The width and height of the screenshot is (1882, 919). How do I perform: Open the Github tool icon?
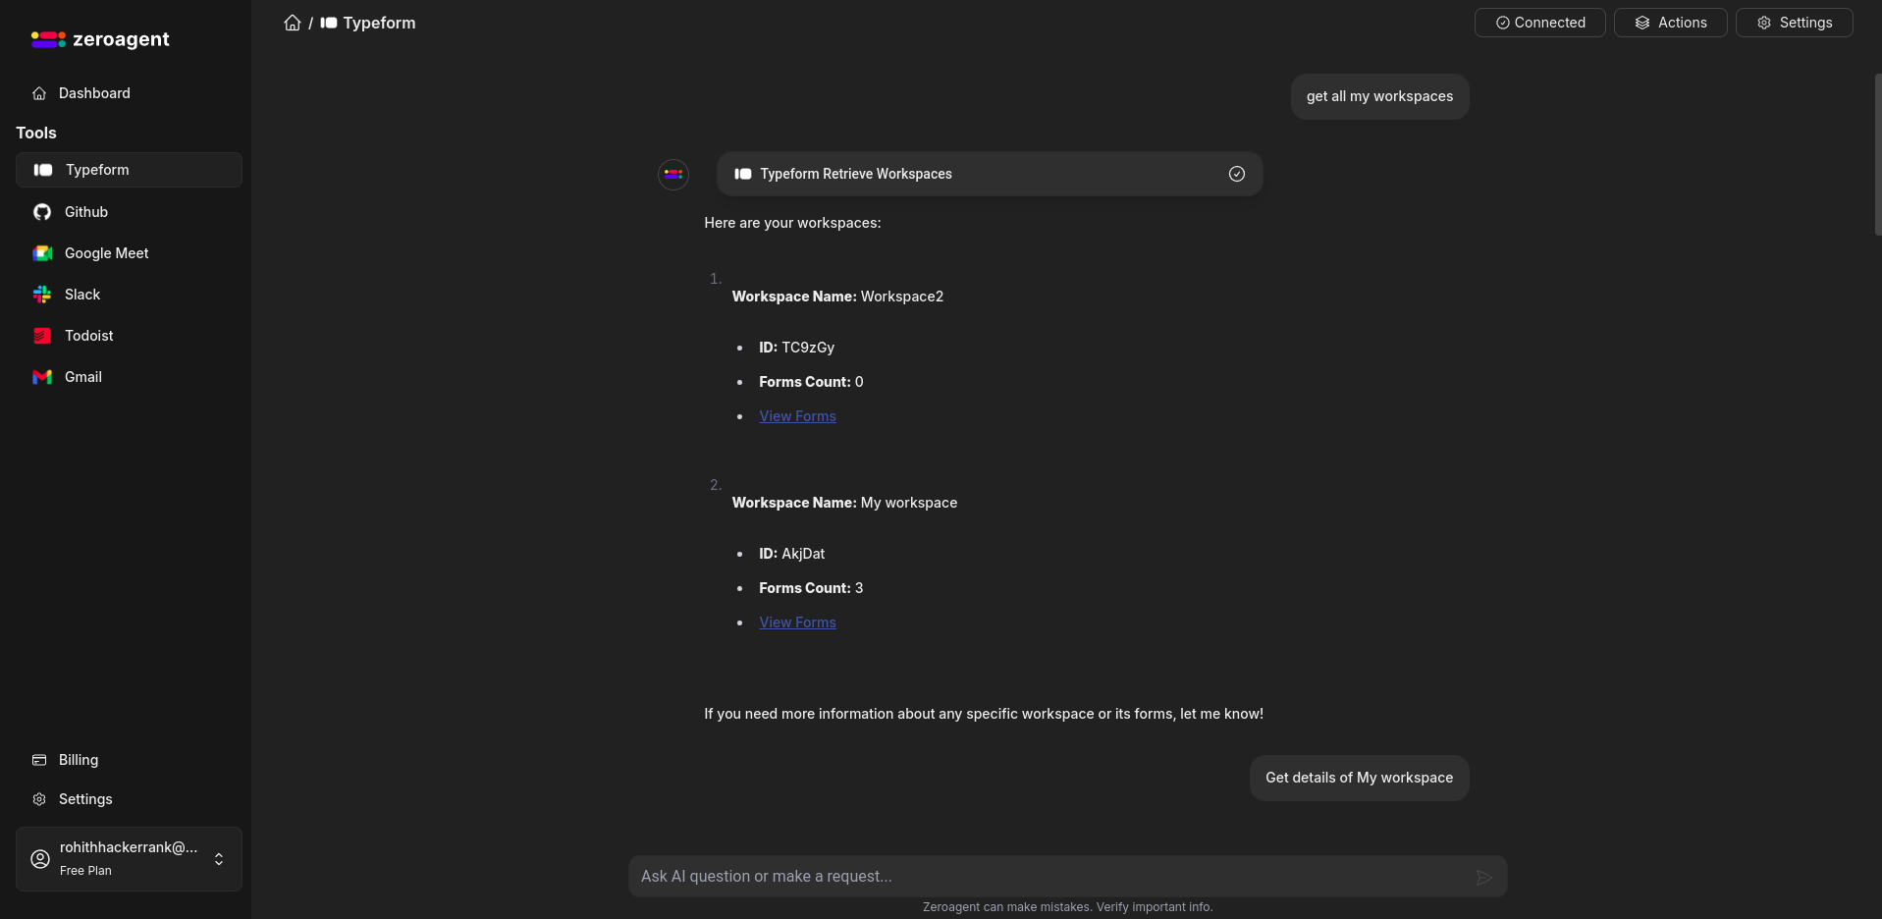(42, 212)
